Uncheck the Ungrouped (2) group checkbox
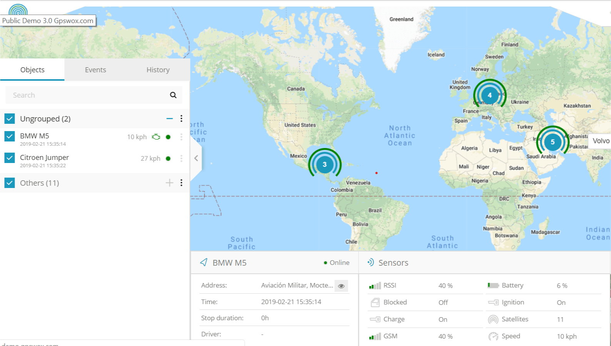 pyautogui.click(x=10, y=118)
